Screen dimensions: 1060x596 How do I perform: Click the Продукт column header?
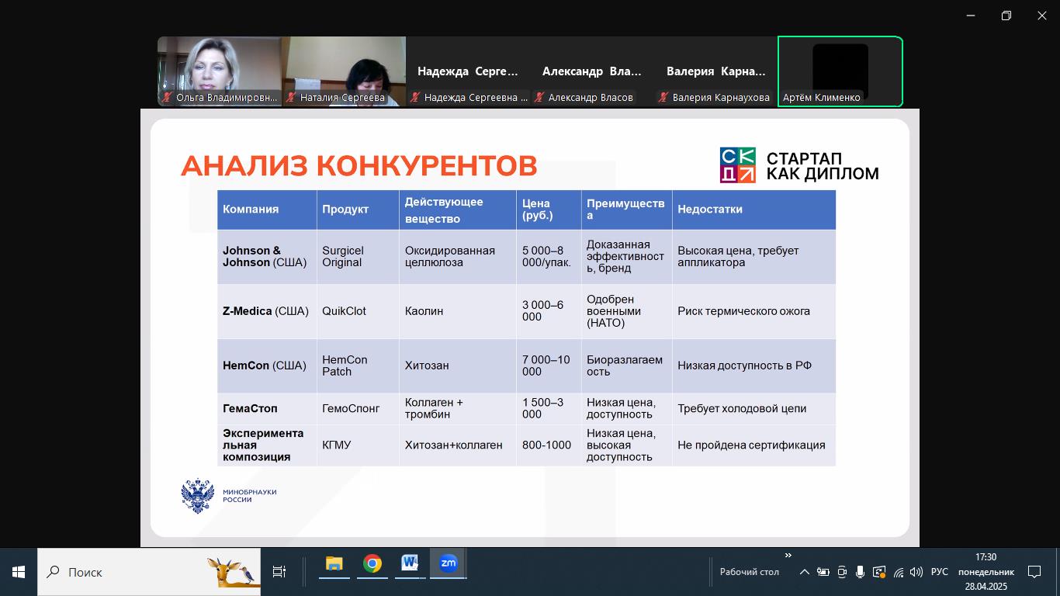tap(358, 210)
